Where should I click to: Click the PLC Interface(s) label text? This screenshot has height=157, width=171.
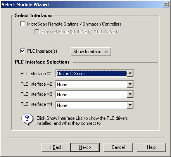(x=42, y=51)
